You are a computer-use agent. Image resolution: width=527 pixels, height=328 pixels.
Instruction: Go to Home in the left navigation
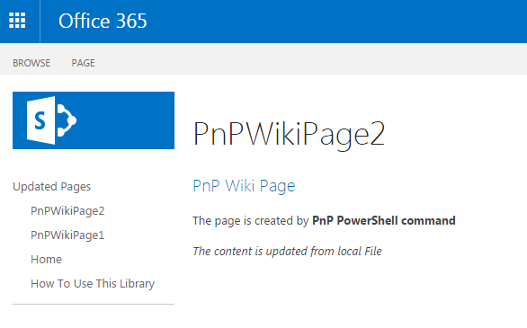[47, 259]
